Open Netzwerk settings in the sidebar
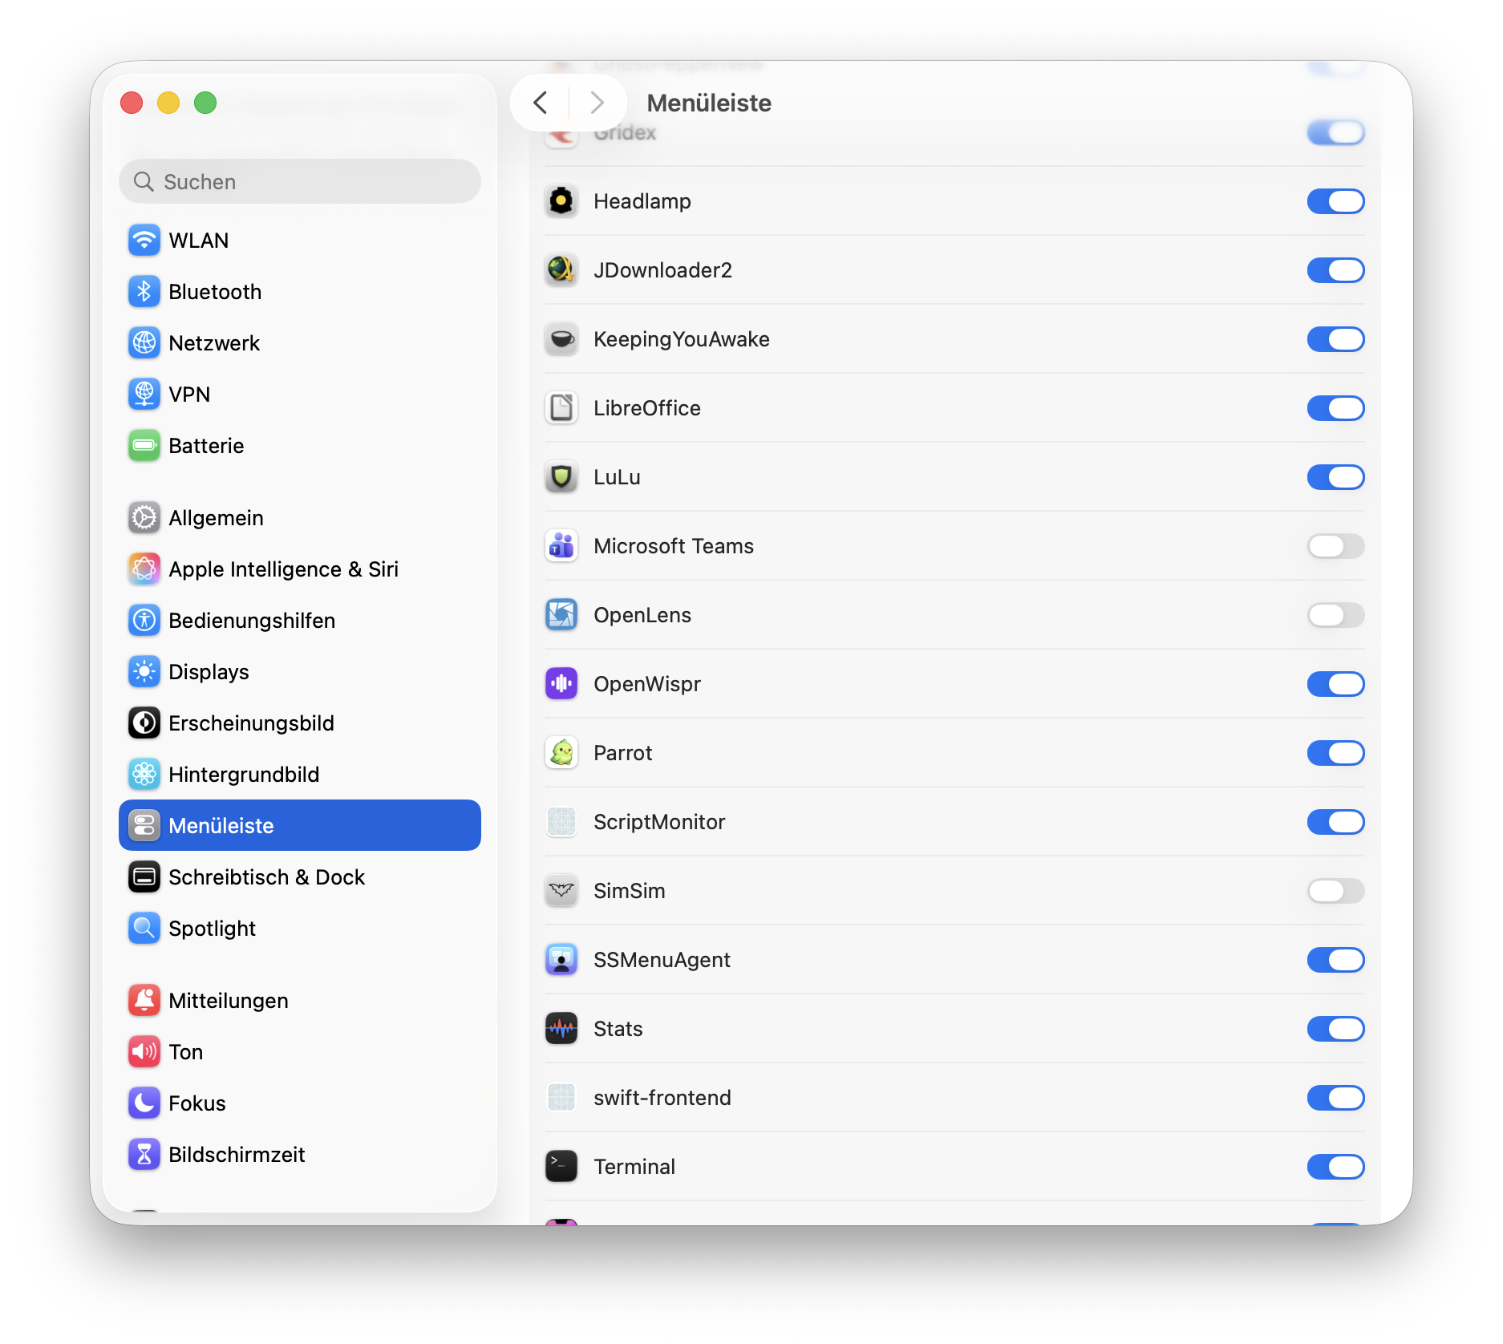Viewport: 1503px width, 1344px height. tap(300, 343)
